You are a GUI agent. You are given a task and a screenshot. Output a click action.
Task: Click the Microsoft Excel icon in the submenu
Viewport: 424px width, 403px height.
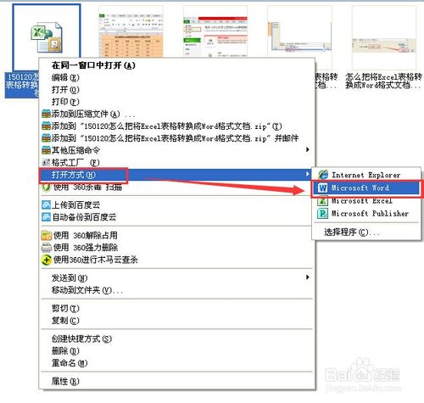322,201
